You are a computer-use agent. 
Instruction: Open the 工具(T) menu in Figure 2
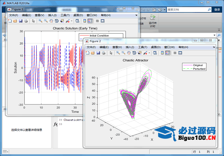coord(143,47)
